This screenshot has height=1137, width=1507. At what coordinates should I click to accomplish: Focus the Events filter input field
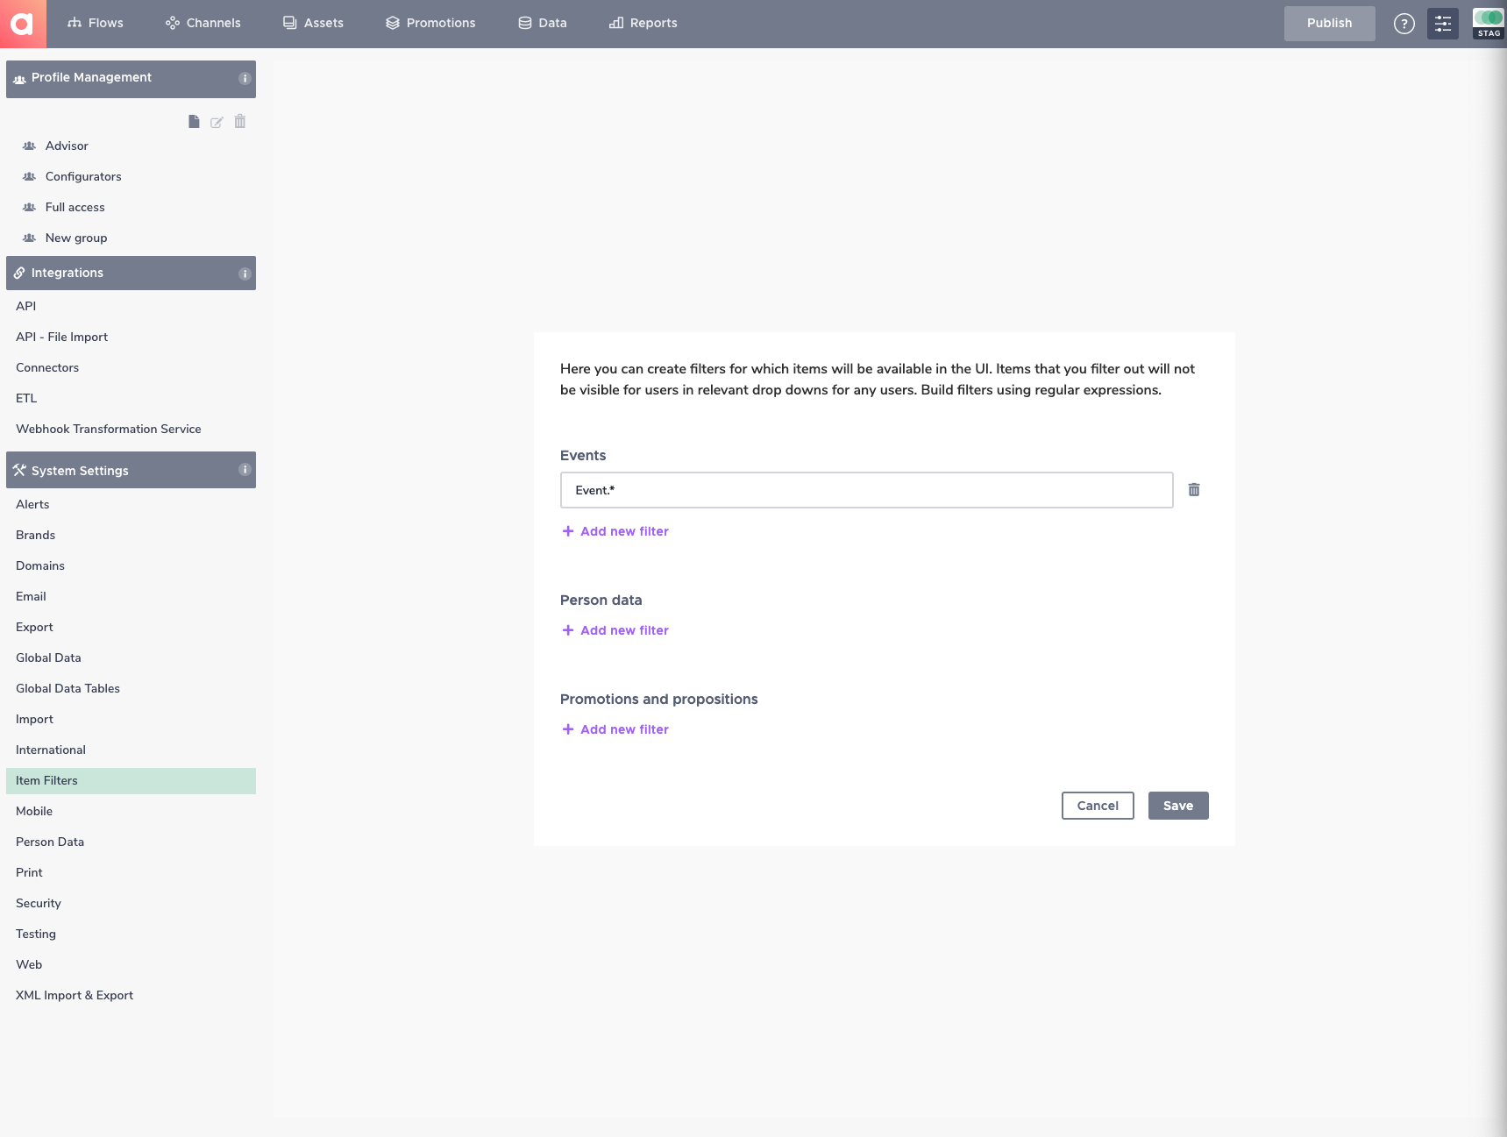coord(866,490)
